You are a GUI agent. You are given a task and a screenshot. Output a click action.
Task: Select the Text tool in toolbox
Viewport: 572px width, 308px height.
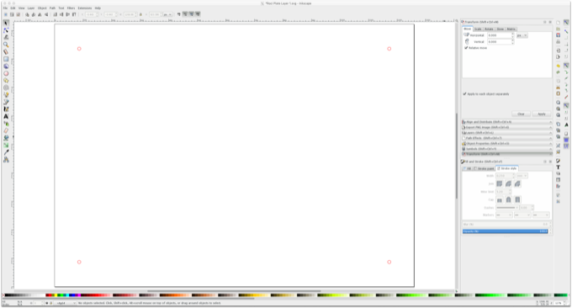click(6, 116)
